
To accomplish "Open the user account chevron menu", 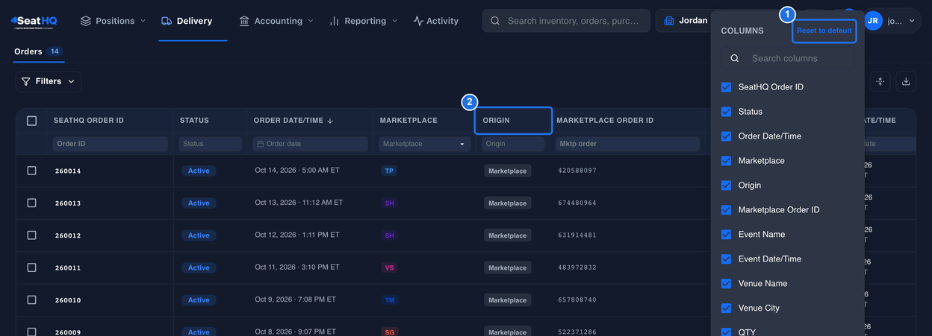I will pos(911,21).
